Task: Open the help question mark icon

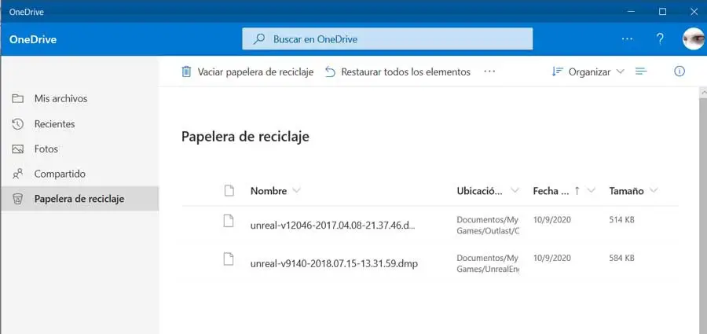Action: coord(660,39)
